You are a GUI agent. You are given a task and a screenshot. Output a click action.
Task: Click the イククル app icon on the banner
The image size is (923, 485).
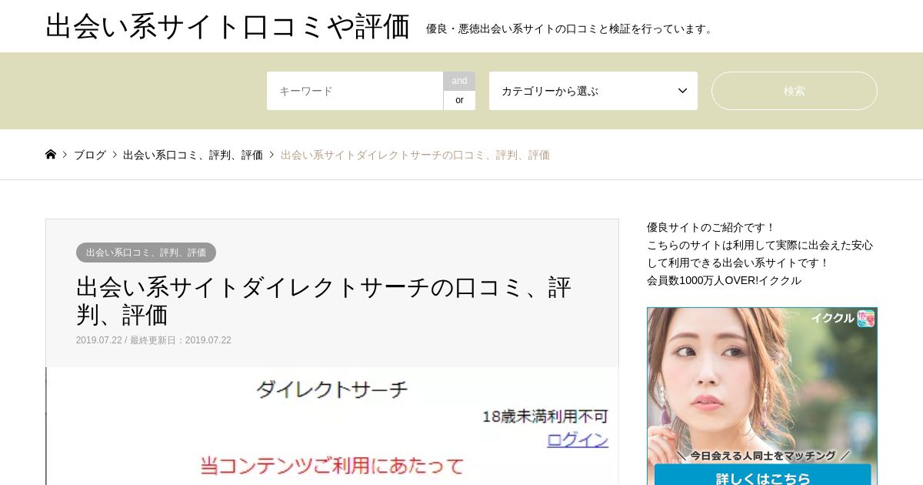click(x=866, y=318)
